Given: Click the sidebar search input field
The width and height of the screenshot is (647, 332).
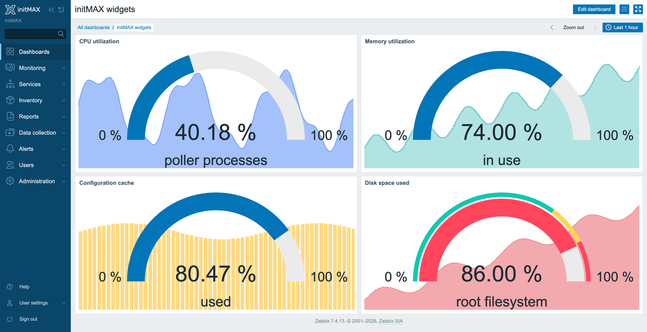Looking at the screenshot, I should point(31,34).
